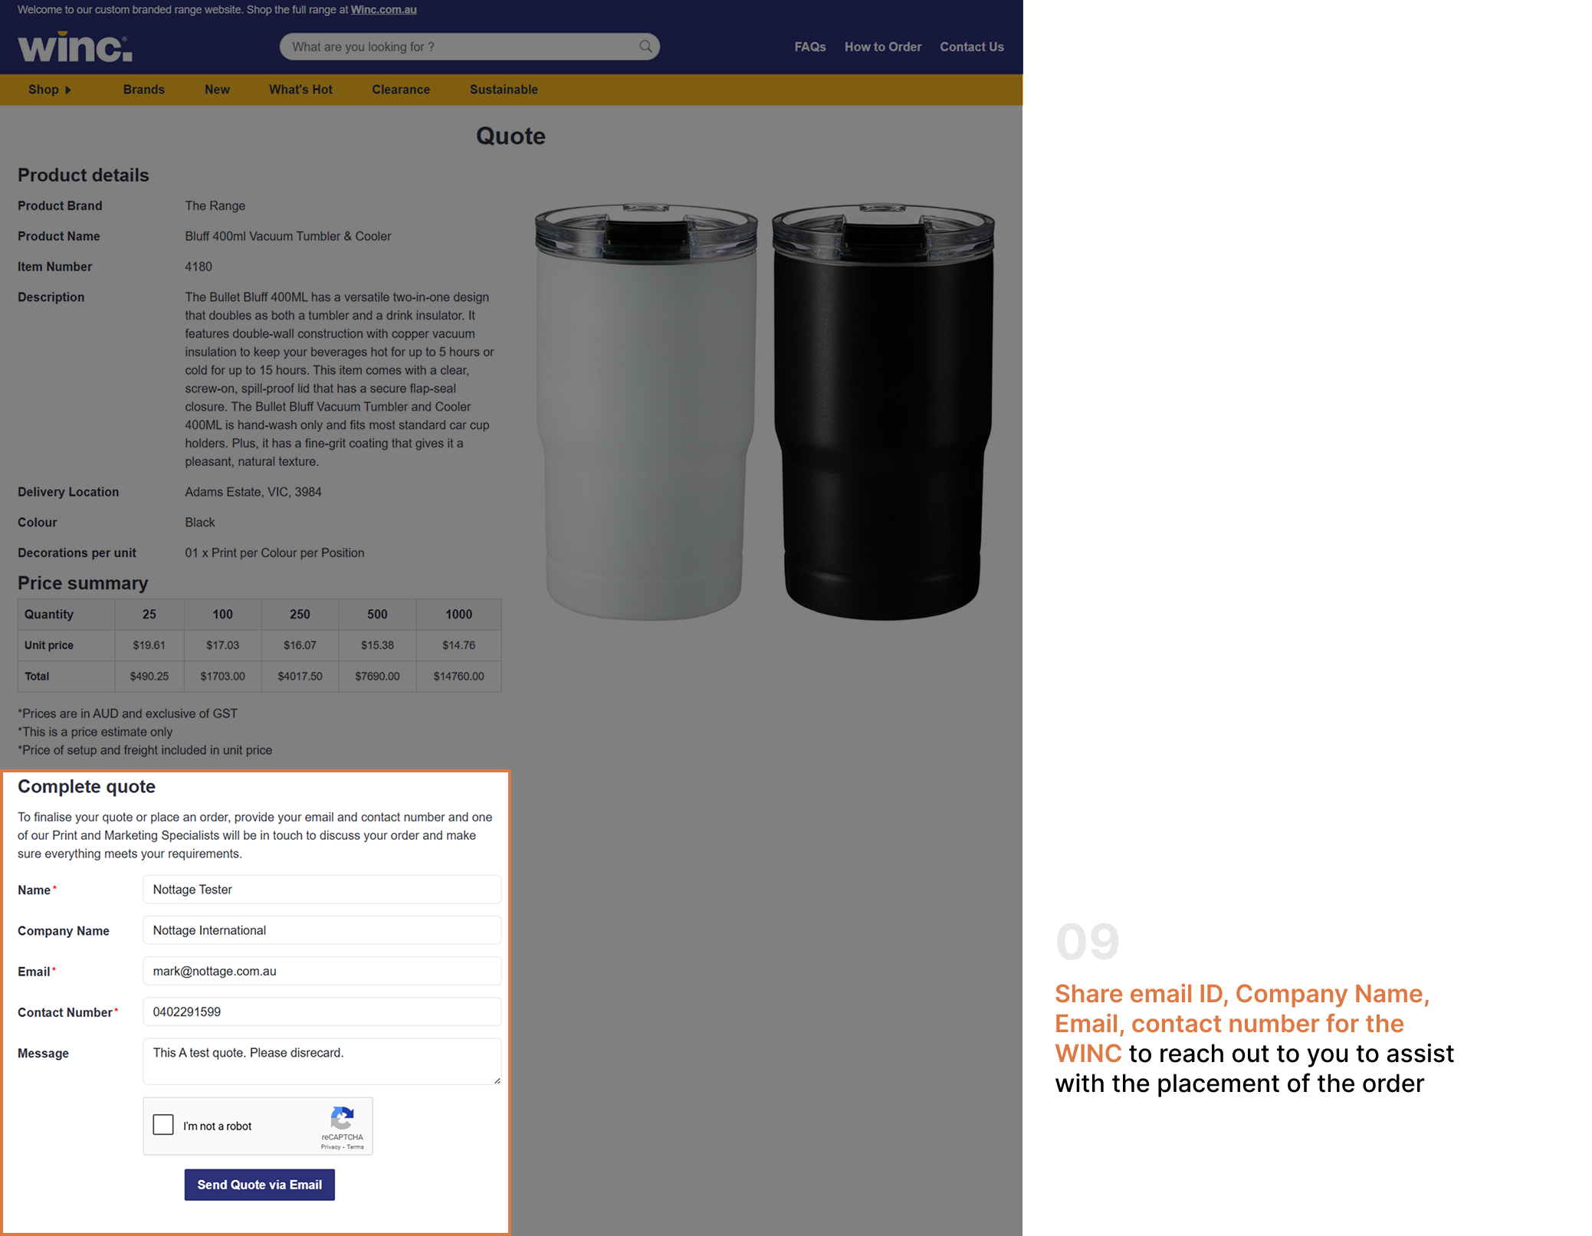Open the Winc.com.au link
This screenshot has width=1592, height=1236.
pos(383,10)
